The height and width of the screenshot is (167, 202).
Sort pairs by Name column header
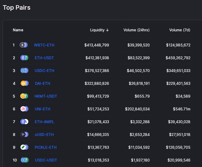pos(18,30)
